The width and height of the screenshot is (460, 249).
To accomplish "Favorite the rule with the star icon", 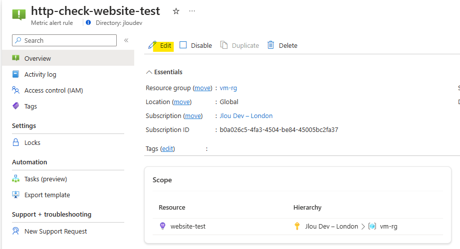I will click(176, 11).
